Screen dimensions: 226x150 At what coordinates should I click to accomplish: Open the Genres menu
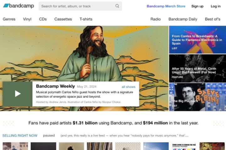9,19
